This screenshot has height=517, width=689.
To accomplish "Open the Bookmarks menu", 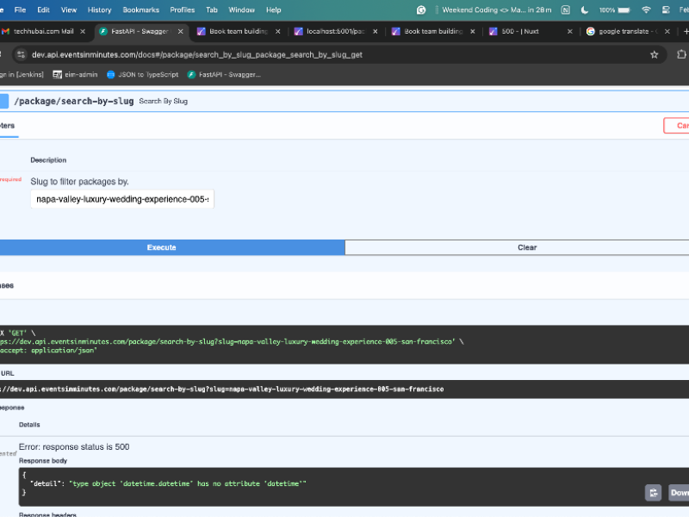I will coord(140,9).
